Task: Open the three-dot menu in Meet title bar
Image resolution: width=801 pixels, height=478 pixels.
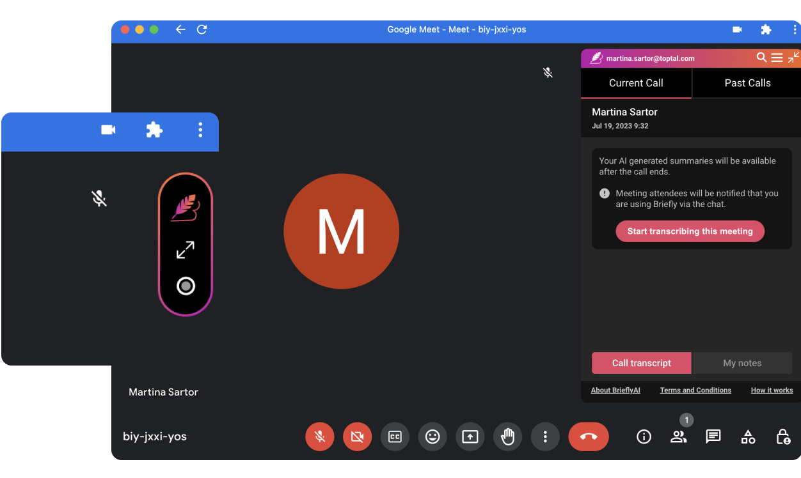Action: [795, 29]
